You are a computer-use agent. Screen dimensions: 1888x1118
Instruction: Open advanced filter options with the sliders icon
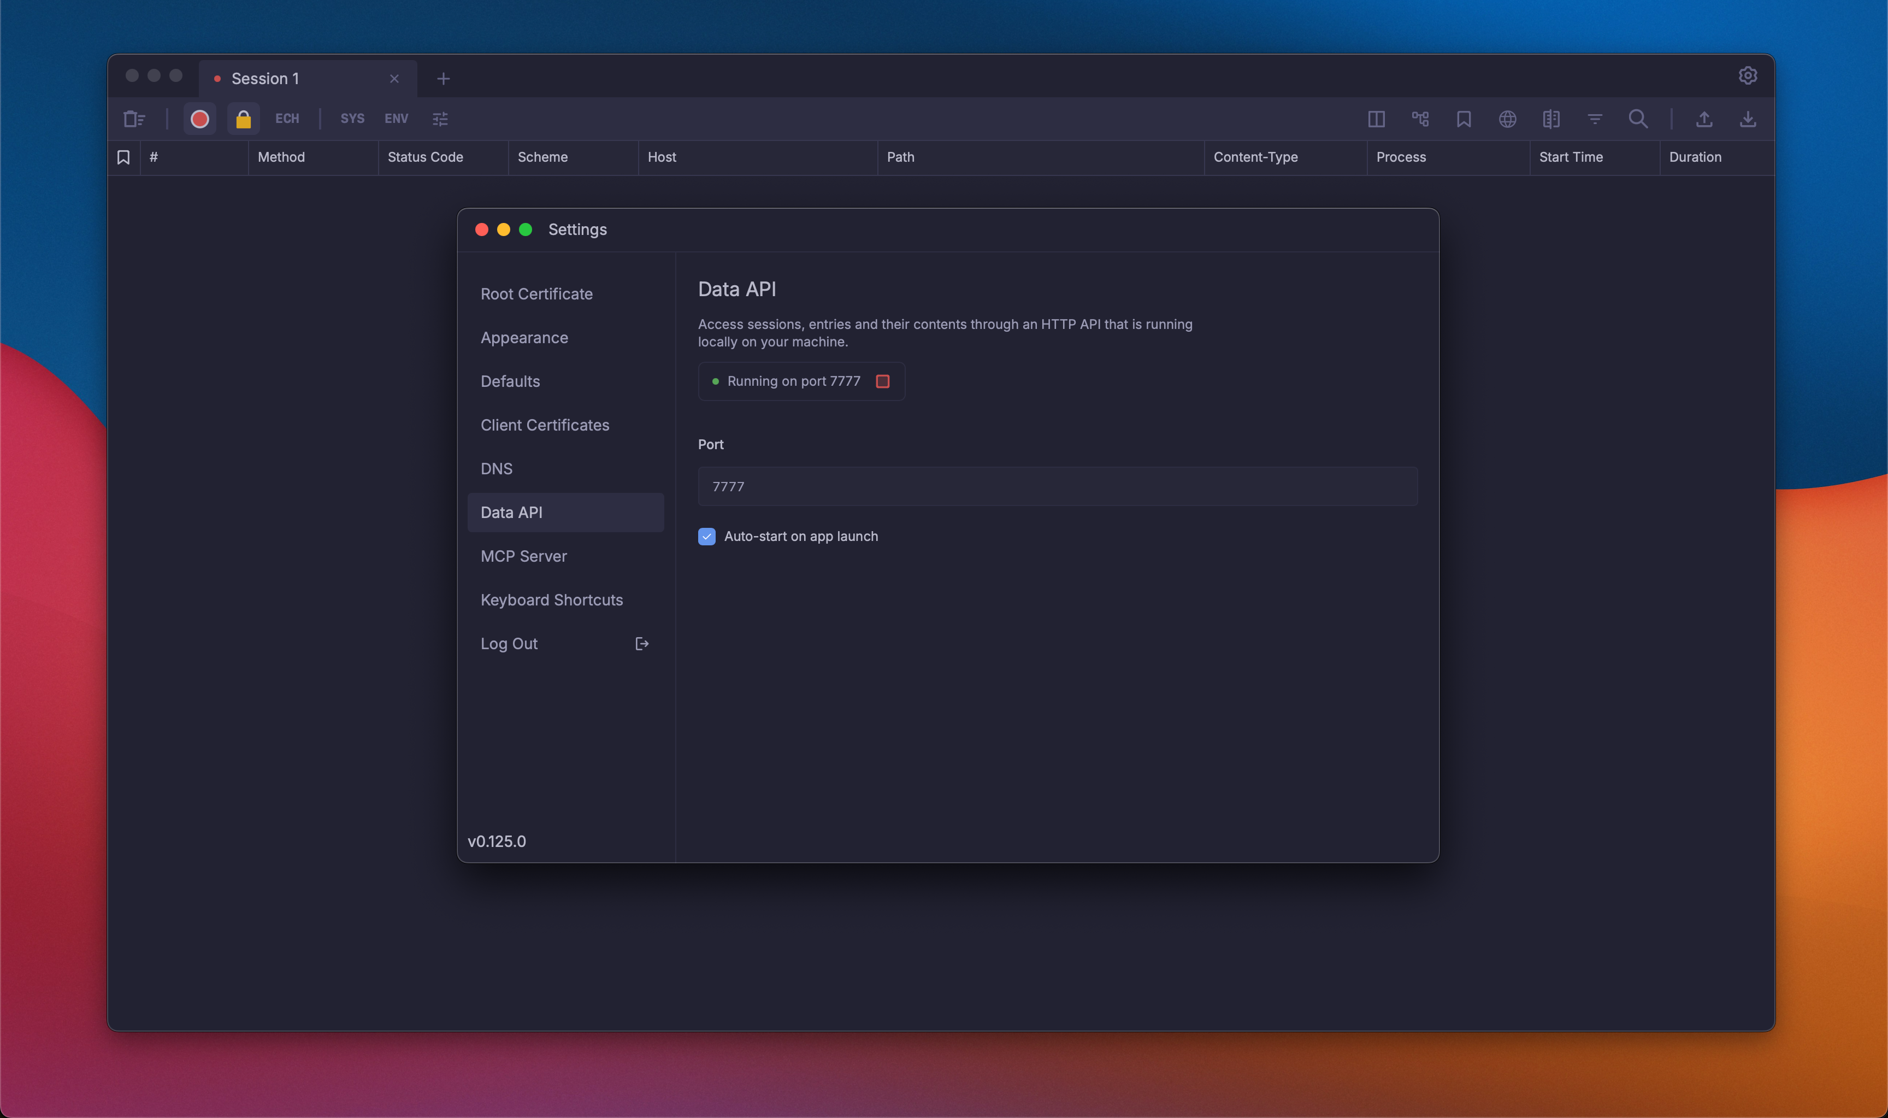440,118
